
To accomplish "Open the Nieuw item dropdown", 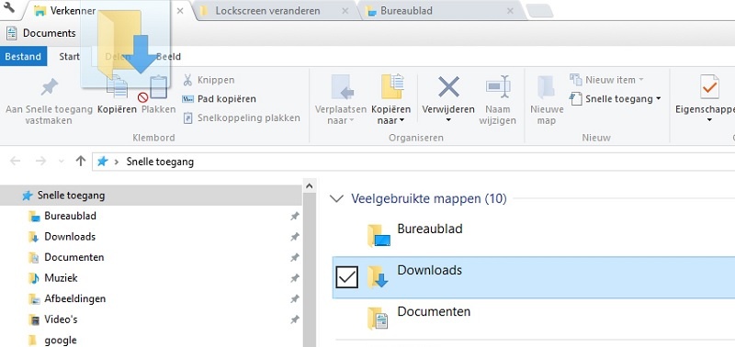I will 607,80.
